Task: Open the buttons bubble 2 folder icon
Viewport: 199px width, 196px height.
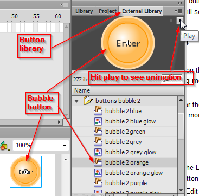Action: [x=88, y=101]
